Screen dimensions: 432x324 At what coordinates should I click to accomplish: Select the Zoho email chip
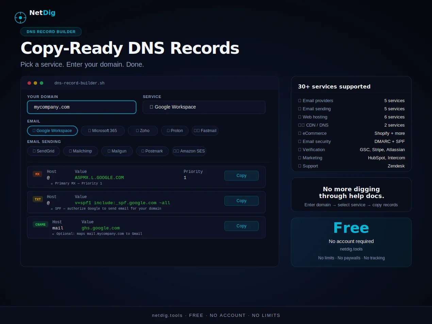click(143, 131)
